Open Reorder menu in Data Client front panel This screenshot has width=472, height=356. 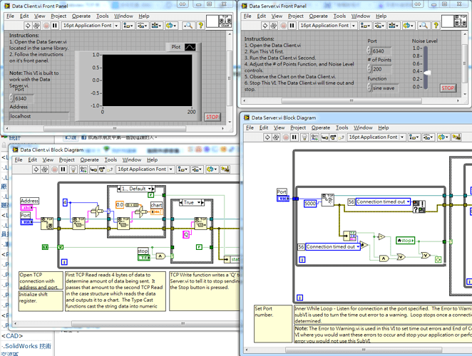[170, 26]
